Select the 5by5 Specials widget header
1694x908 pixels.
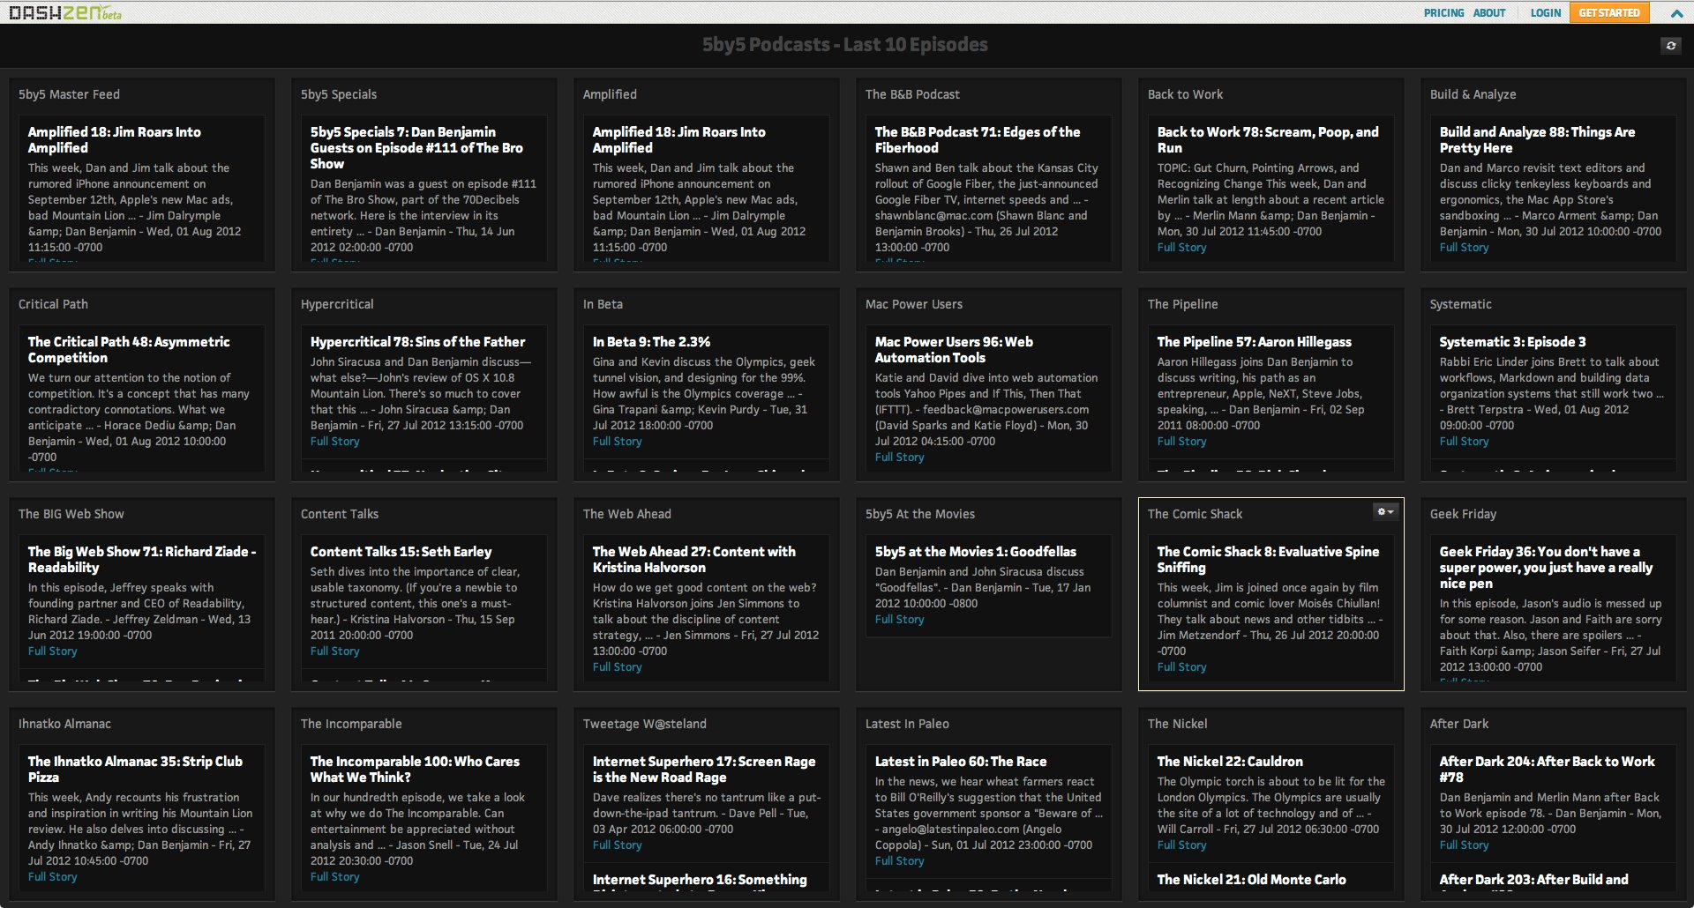(339, 94)
